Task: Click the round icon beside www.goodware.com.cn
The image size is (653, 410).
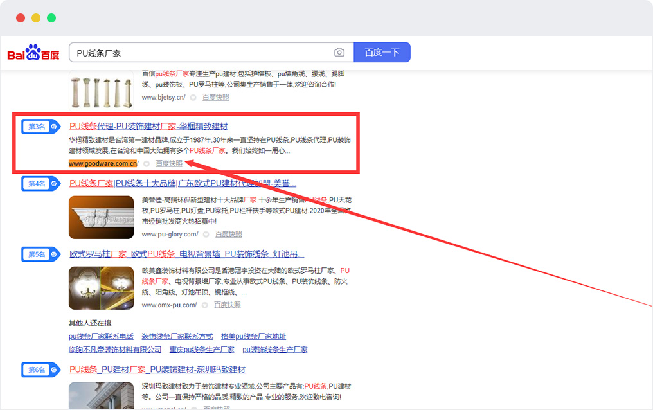Action: pyautogui.click(x=147, y=164)
